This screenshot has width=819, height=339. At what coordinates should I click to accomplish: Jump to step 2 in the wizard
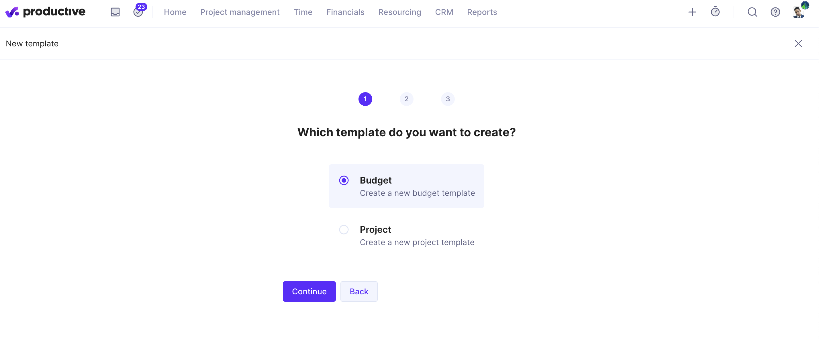[406, 99]
